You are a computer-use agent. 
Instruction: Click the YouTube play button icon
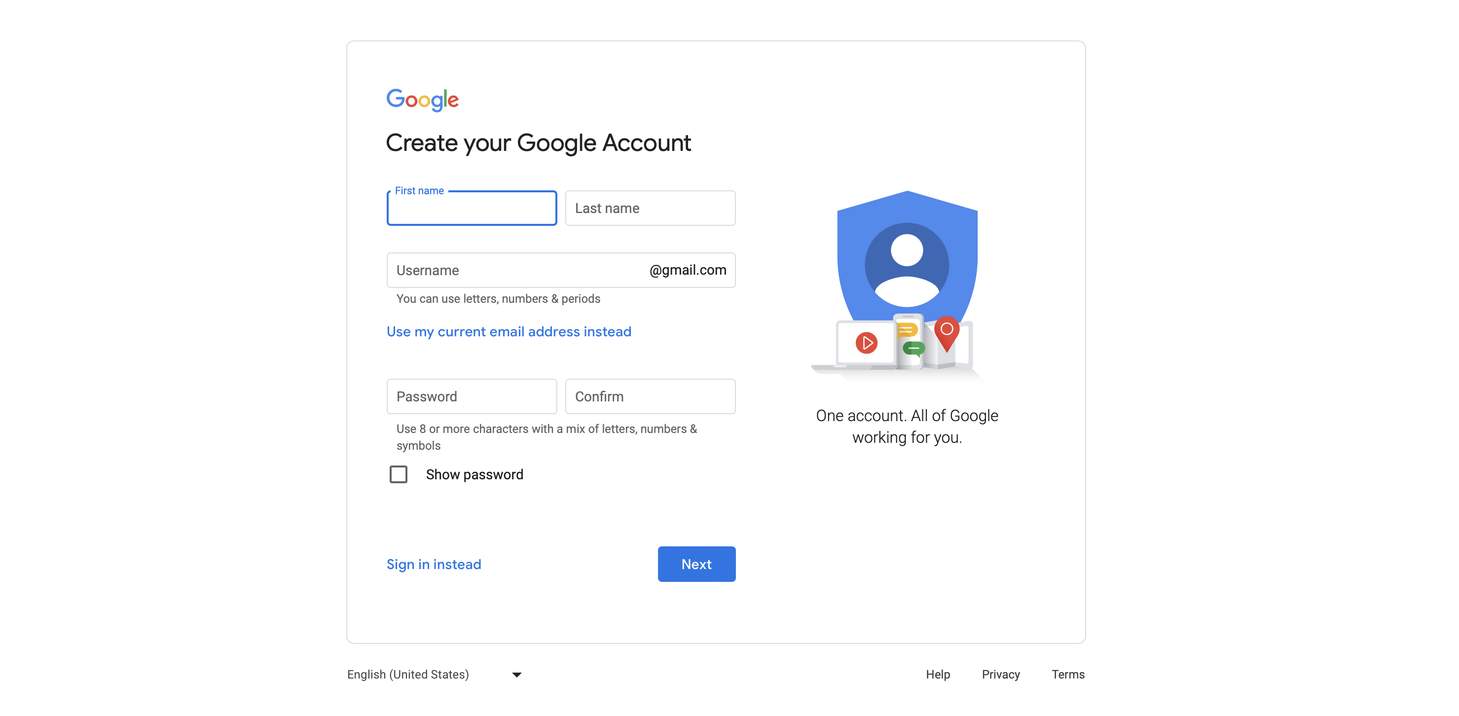[865, 341]
